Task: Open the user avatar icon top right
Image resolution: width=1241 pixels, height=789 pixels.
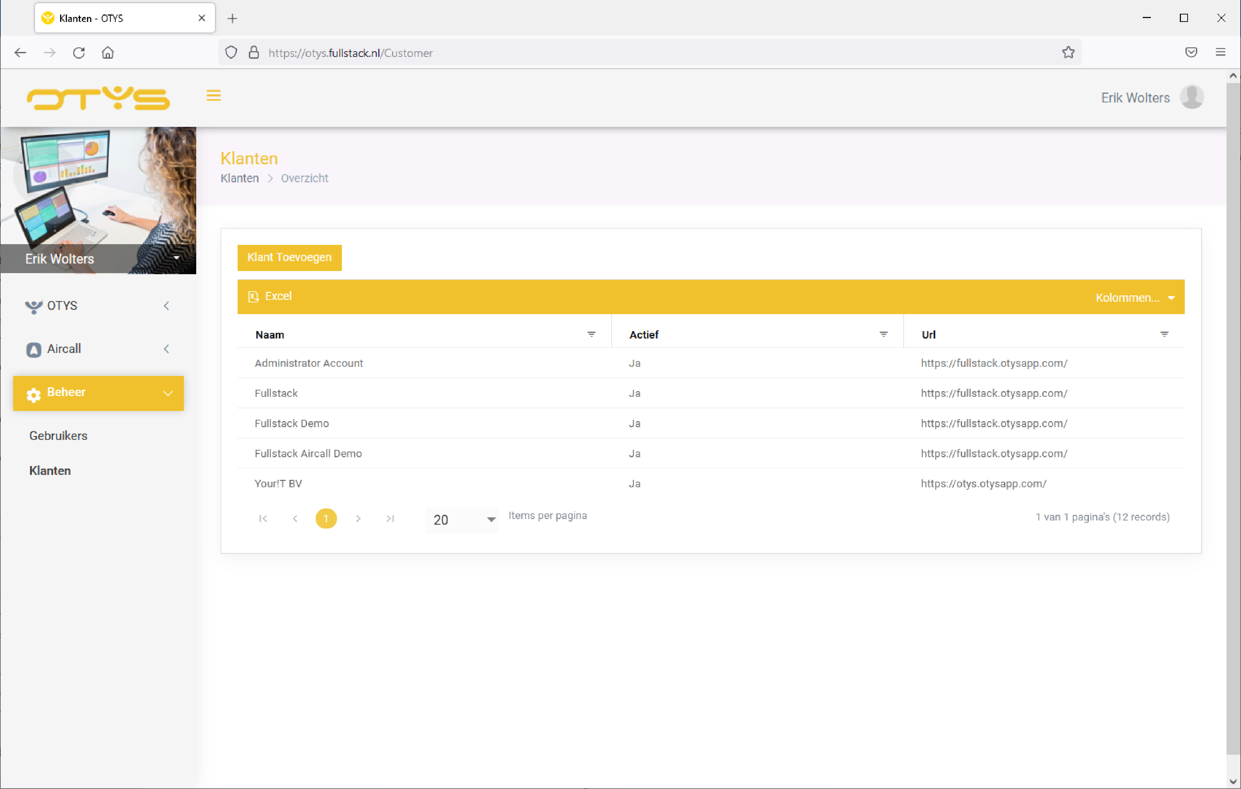Action: point(1192,97)
